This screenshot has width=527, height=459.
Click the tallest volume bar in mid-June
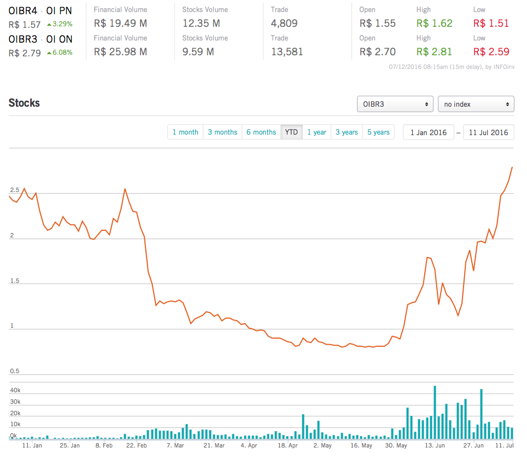(x=435, y=412)
